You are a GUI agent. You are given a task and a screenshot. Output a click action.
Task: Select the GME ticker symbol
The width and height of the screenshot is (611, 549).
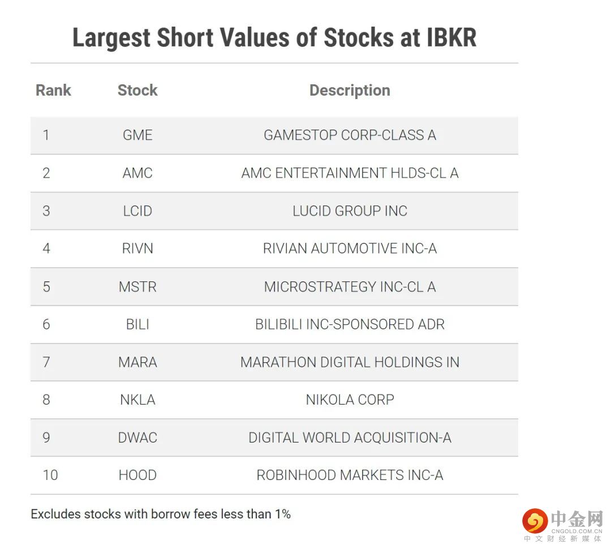click(137, 135)
